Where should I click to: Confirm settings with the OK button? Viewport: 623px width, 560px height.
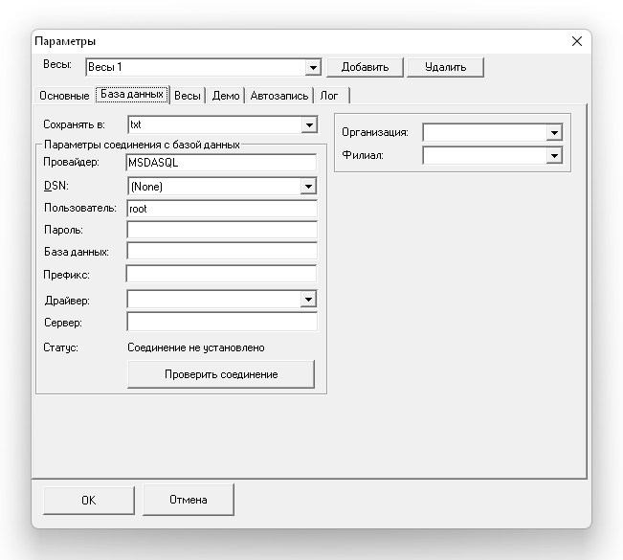tap(88, 500)
